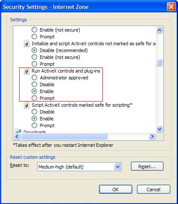Select Disable under Run ActiveX controls and plug-ins
The height and width of the screenshot is (204, 178).
(34, 85)
